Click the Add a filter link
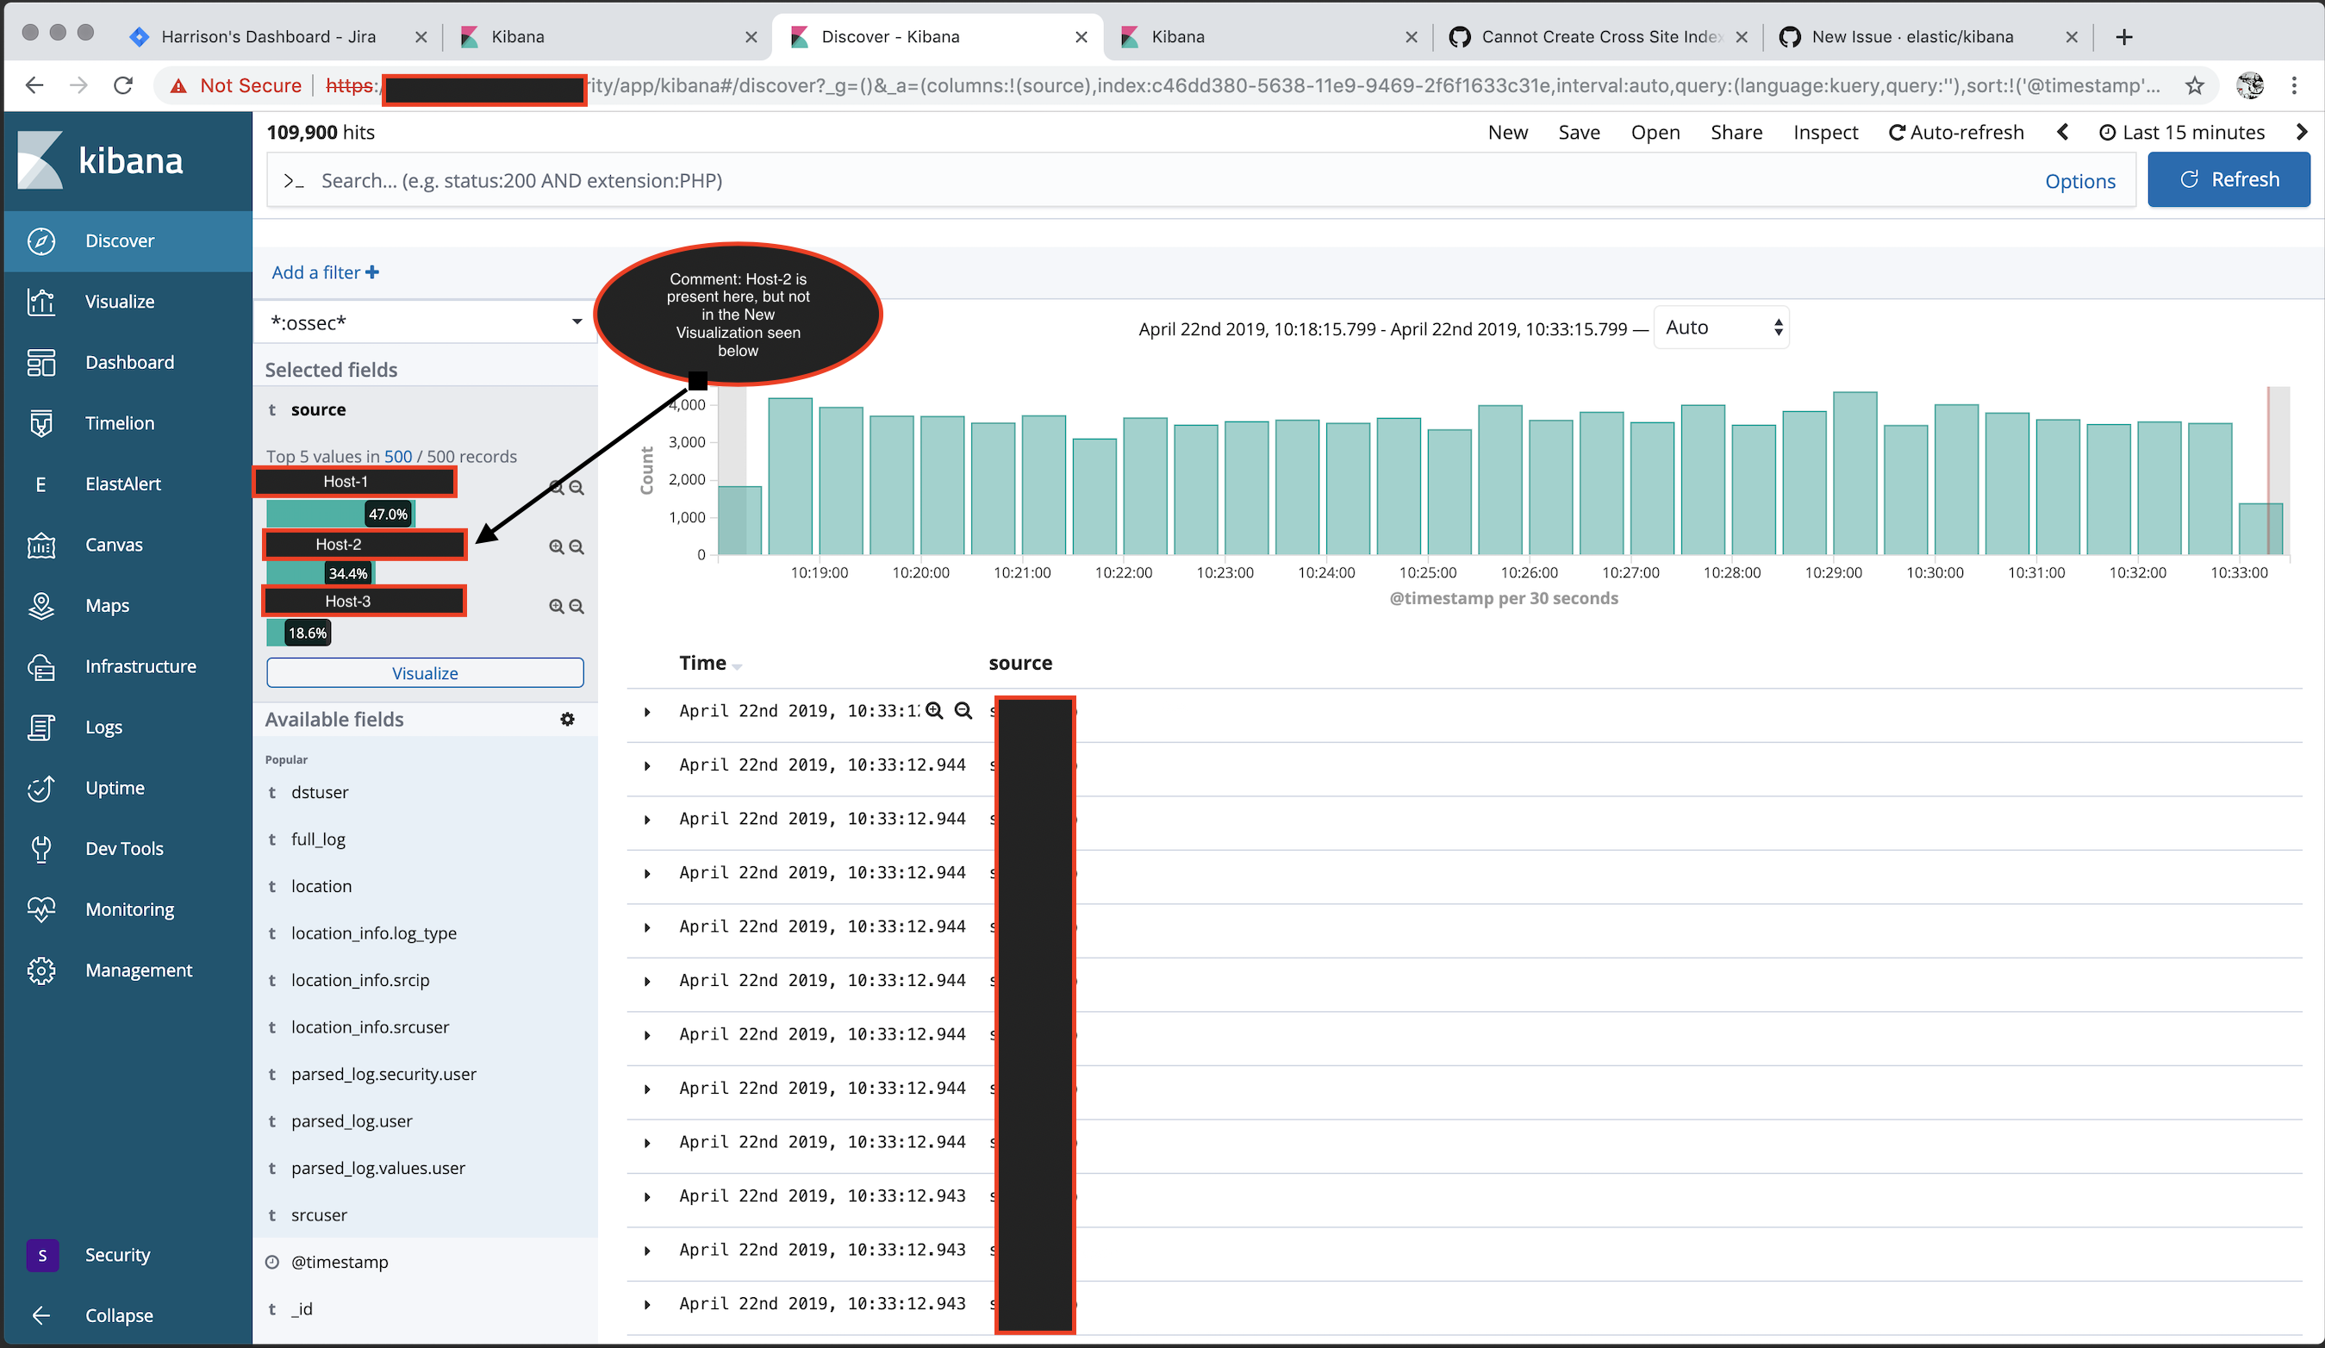 325,272
